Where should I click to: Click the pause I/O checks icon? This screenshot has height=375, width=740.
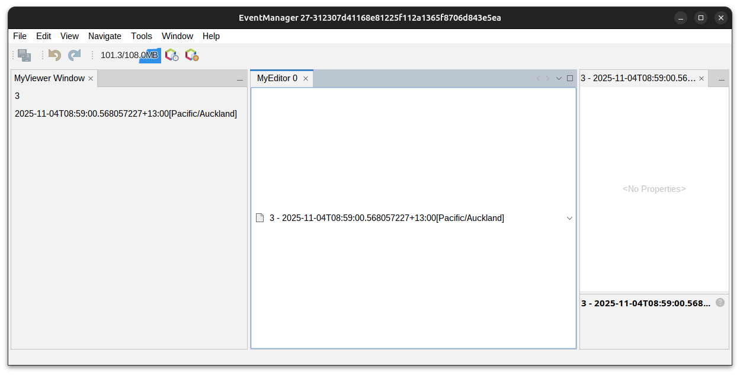click(191, 55)
